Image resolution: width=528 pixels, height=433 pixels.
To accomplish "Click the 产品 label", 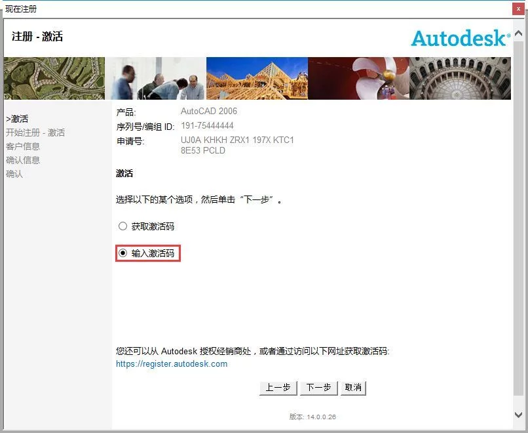I will tap(126, 112).
